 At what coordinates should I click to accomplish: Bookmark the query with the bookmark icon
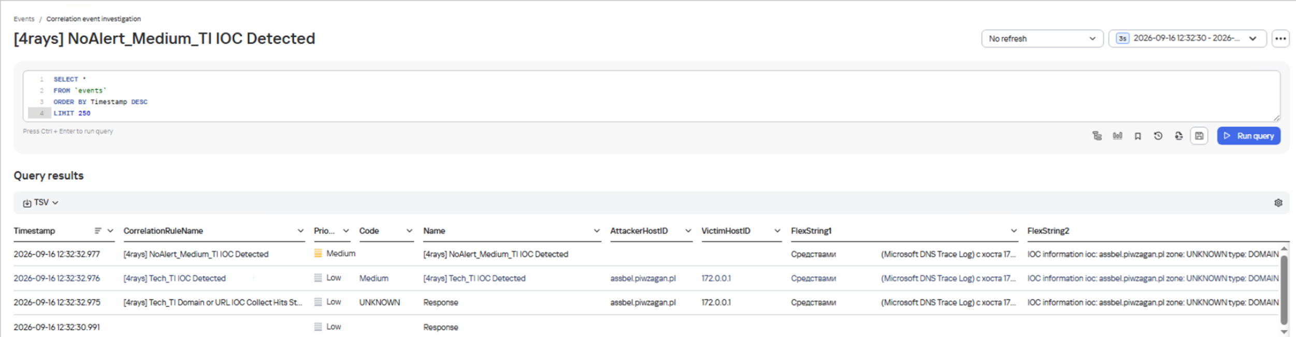coord(1137,136)
